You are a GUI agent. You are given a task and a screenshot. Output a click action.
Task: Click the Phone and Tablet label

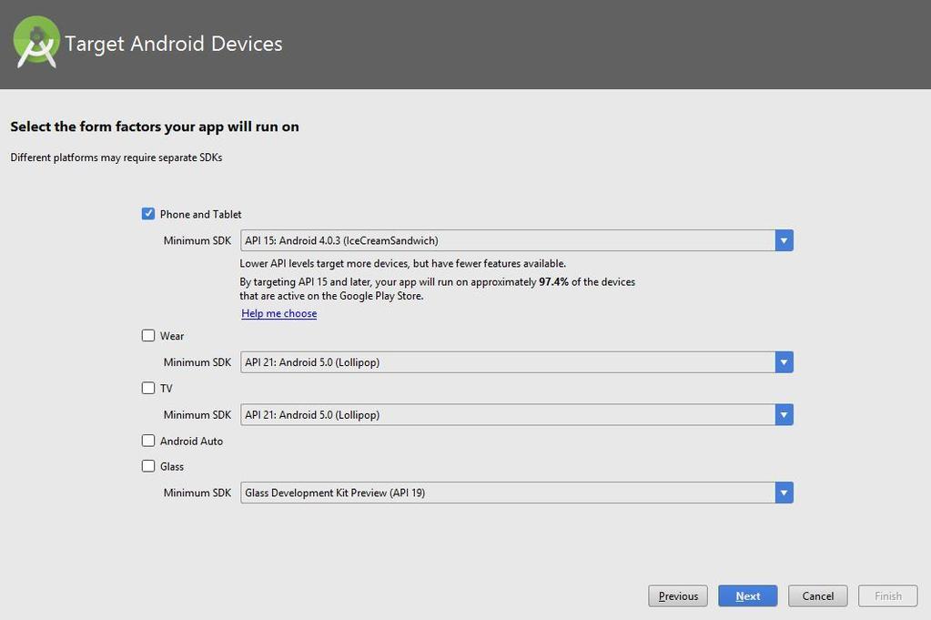point(201,214)
